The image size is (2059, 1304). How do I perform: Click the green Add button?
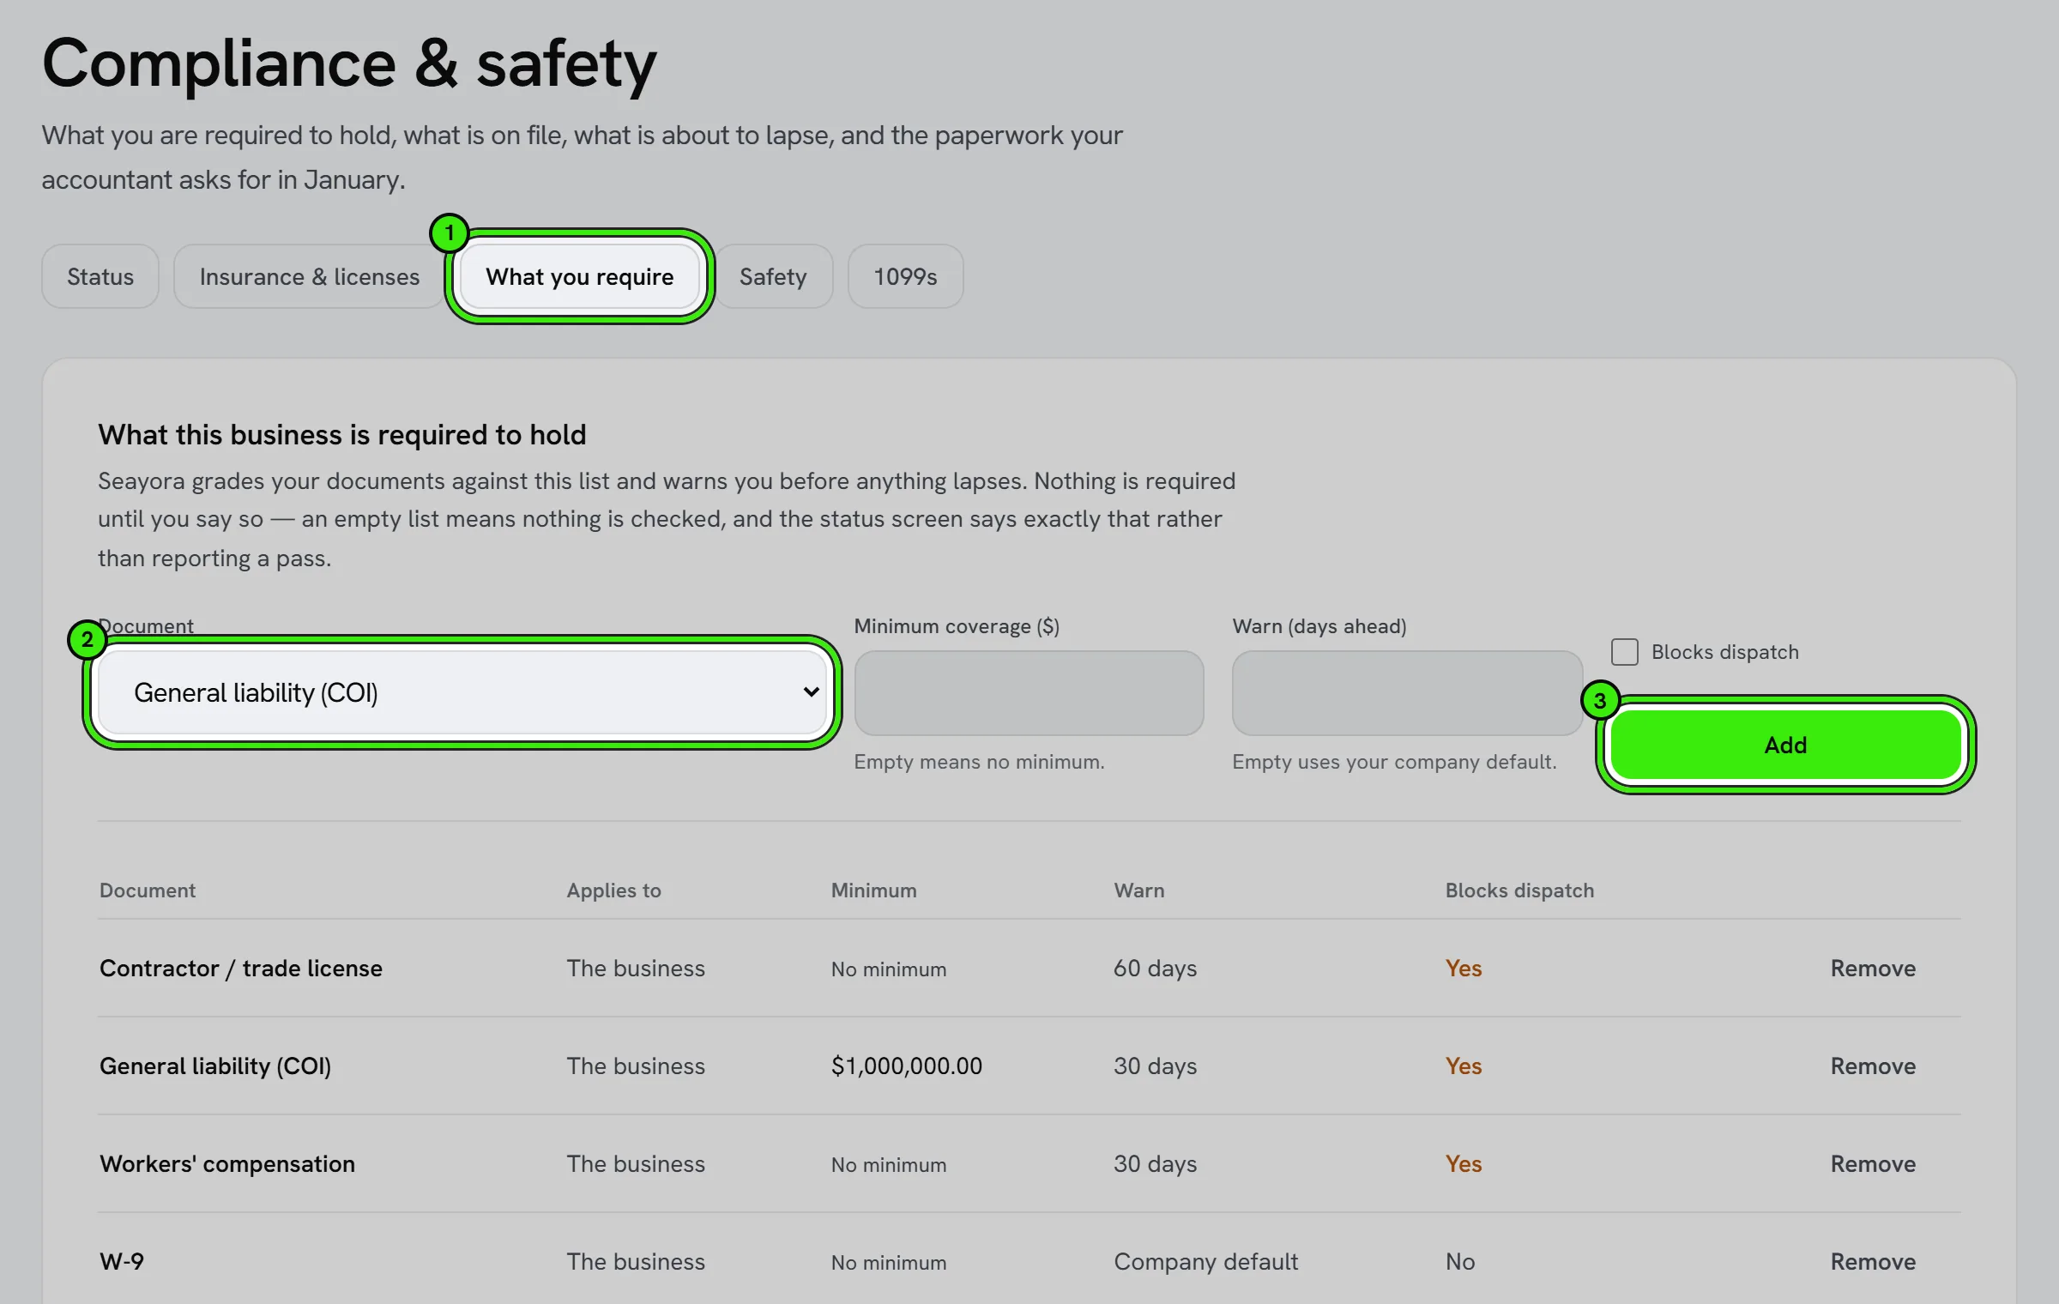click(1785, 745)
